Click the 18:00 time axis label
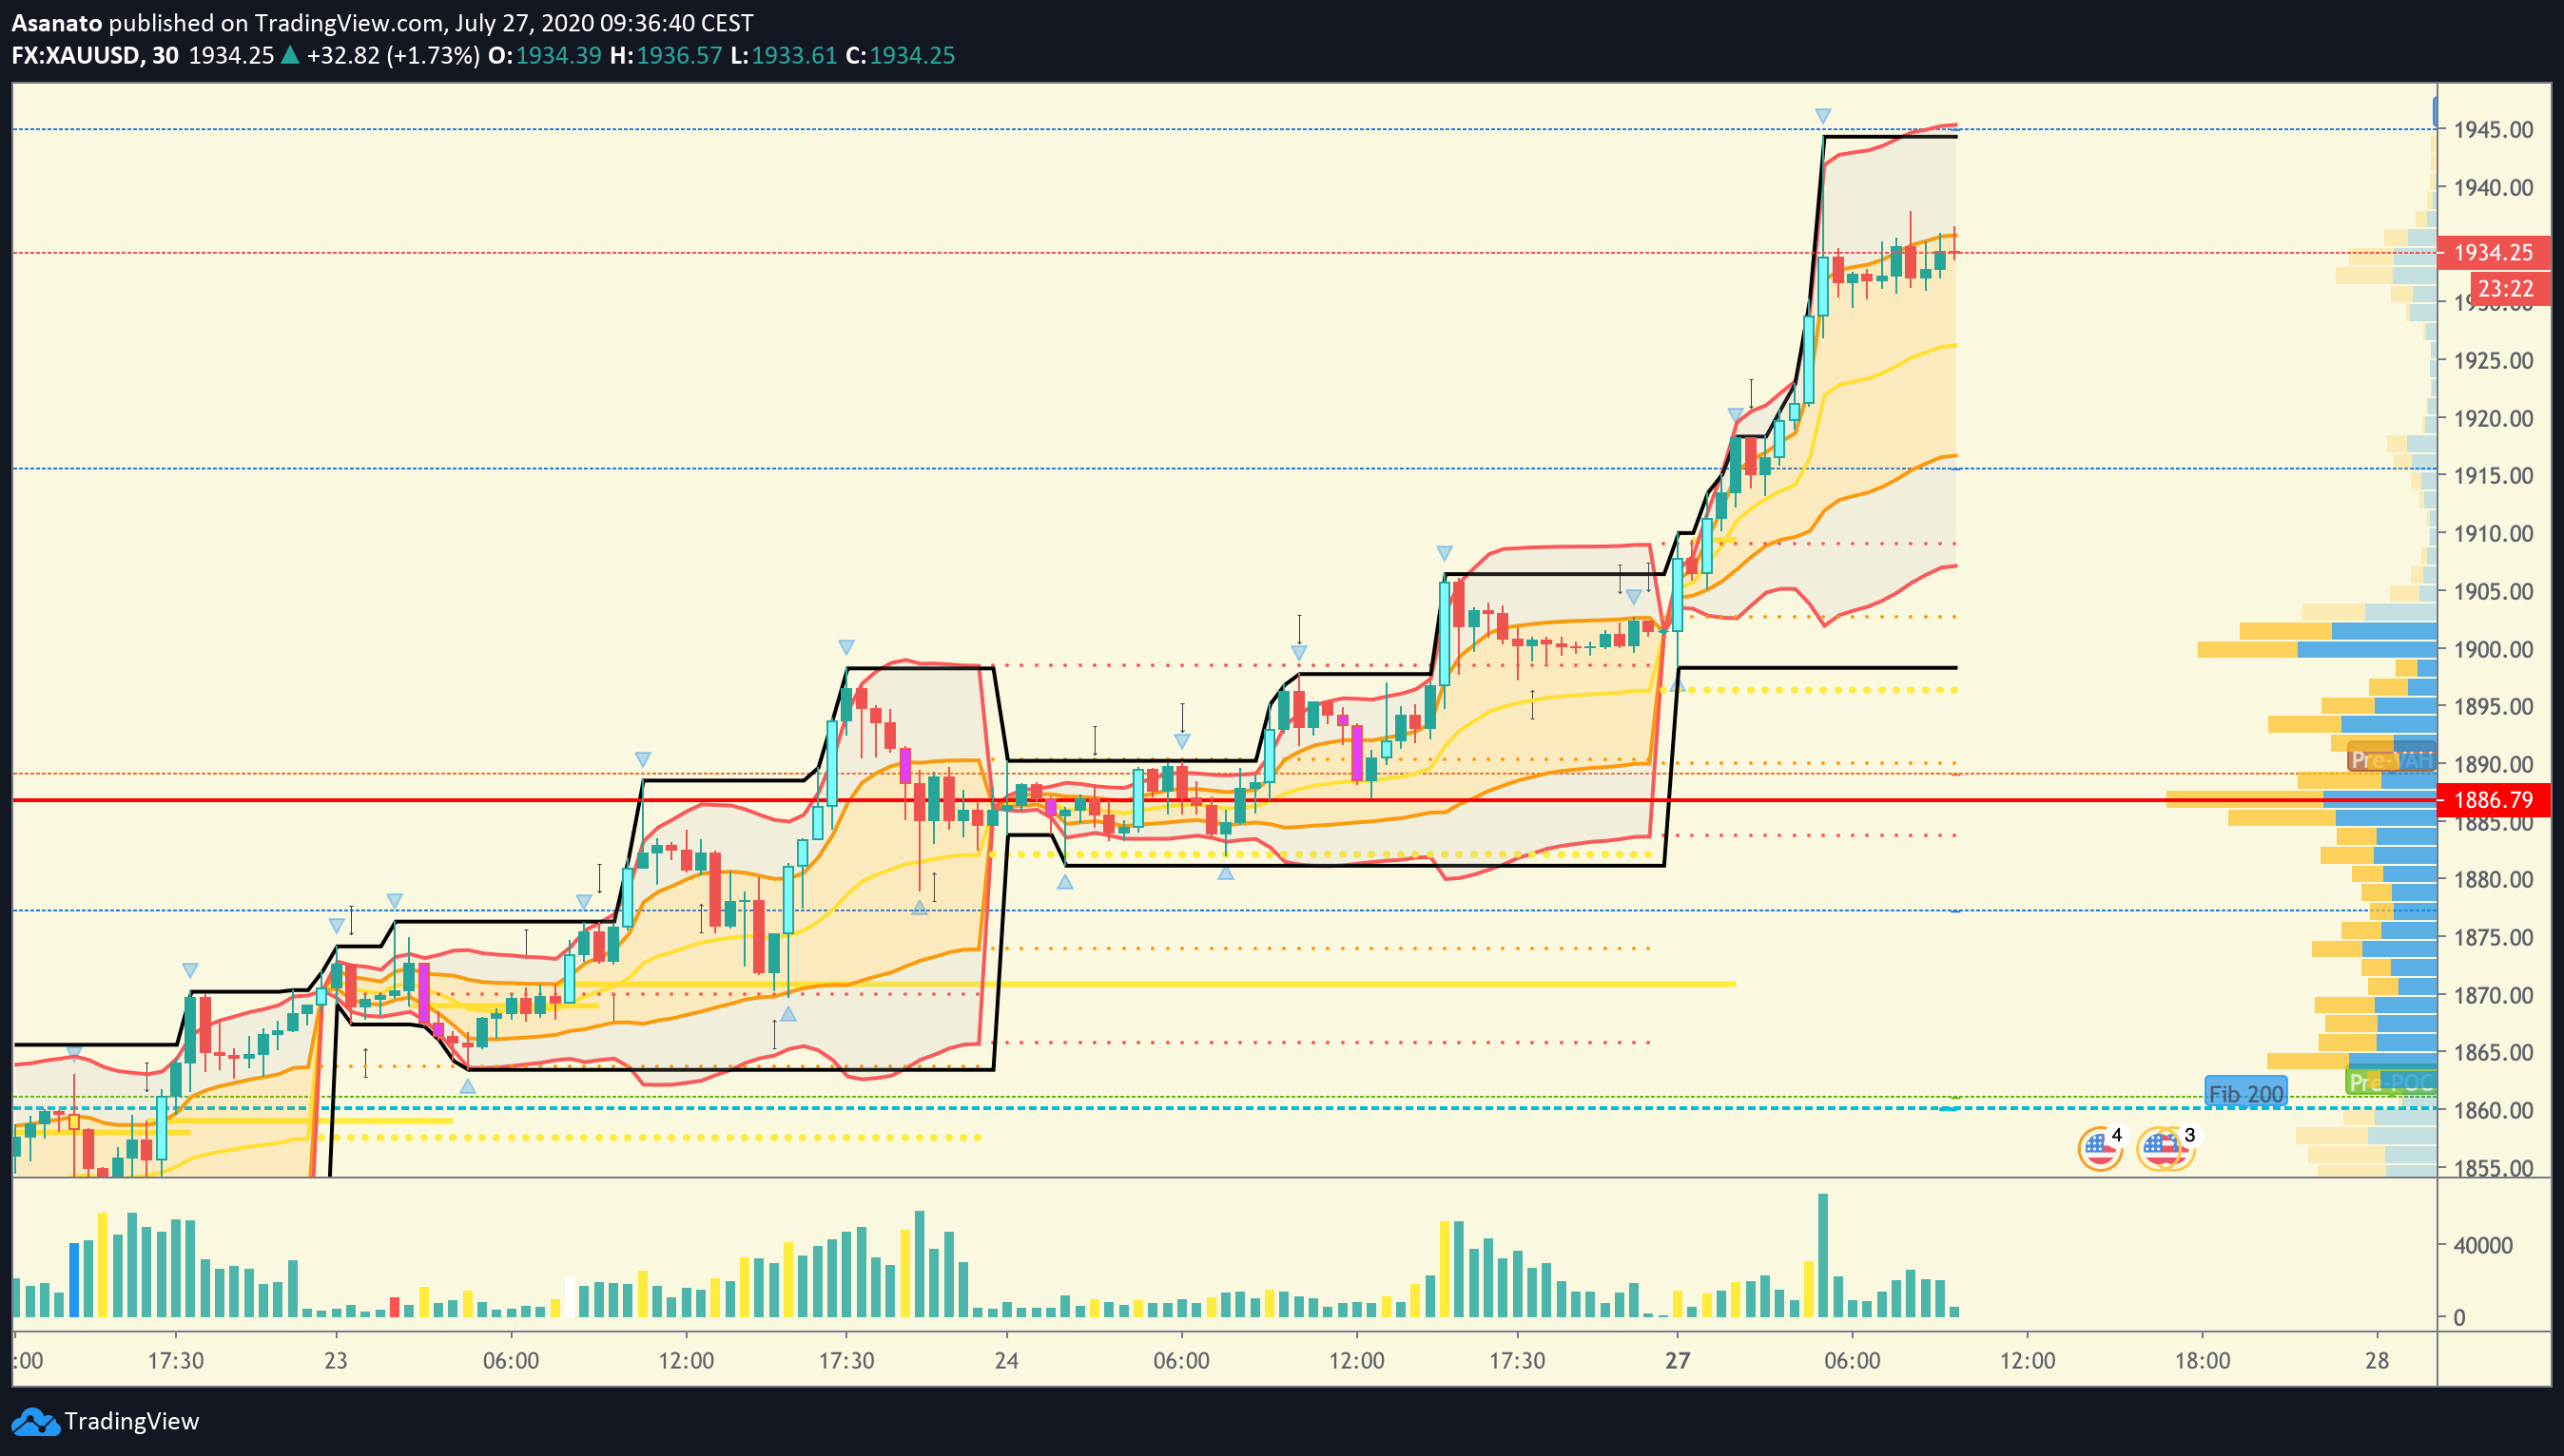The width and height of the screenshot is (2564, 1456). pos(2202,1360)
